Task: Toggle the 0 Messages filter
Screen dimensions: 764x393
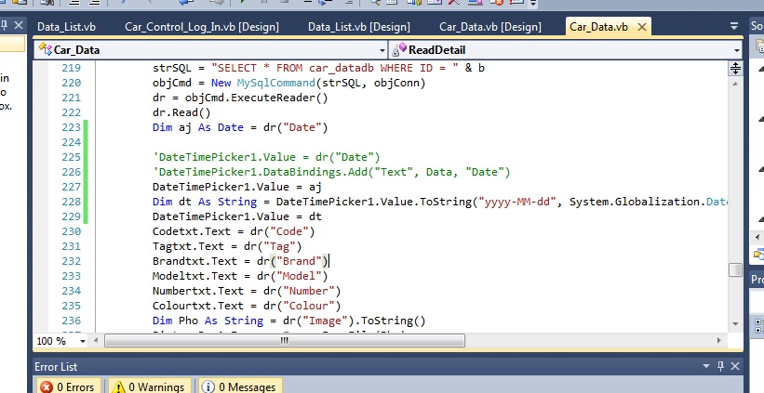Action: pos(240,387)
